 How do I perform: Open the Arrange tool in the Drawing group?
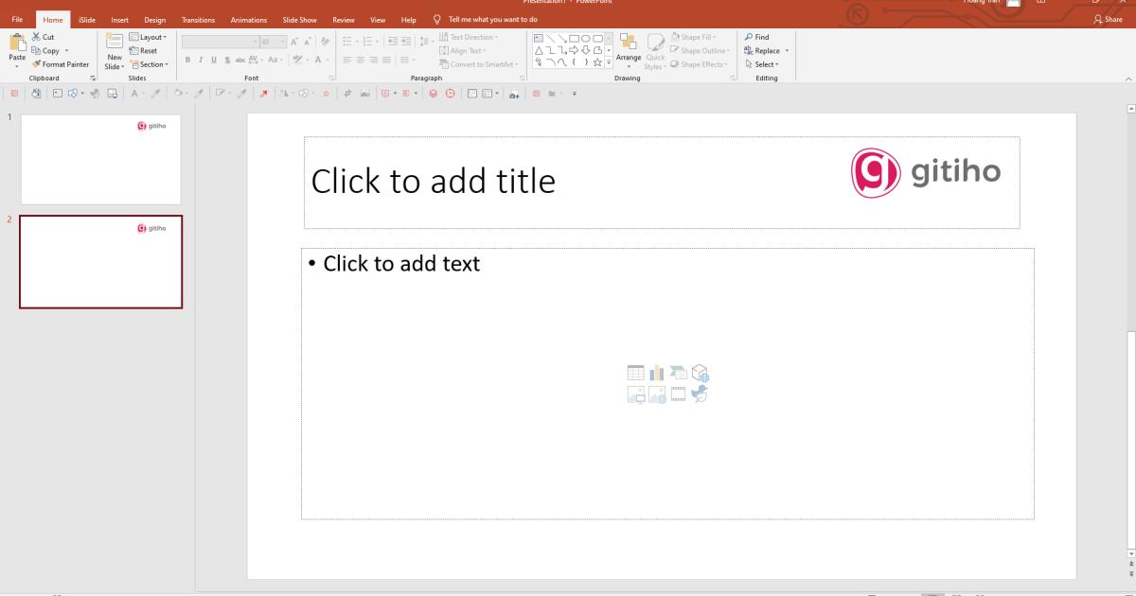click(x=628, y=56)
